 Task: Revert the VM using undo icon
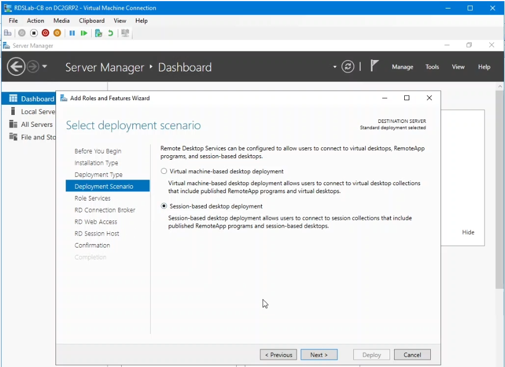(110, 33)
